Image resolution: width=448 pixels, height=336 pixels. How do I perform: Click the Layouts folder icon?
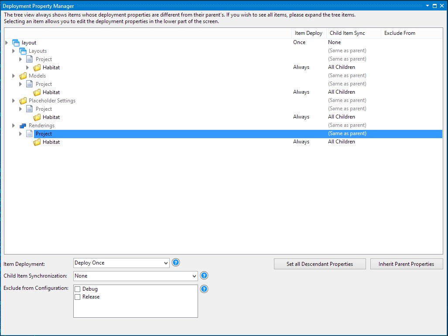[23, 51]
